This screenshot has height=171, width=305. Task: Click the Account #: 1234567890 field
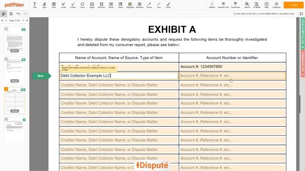click(233, 66)
